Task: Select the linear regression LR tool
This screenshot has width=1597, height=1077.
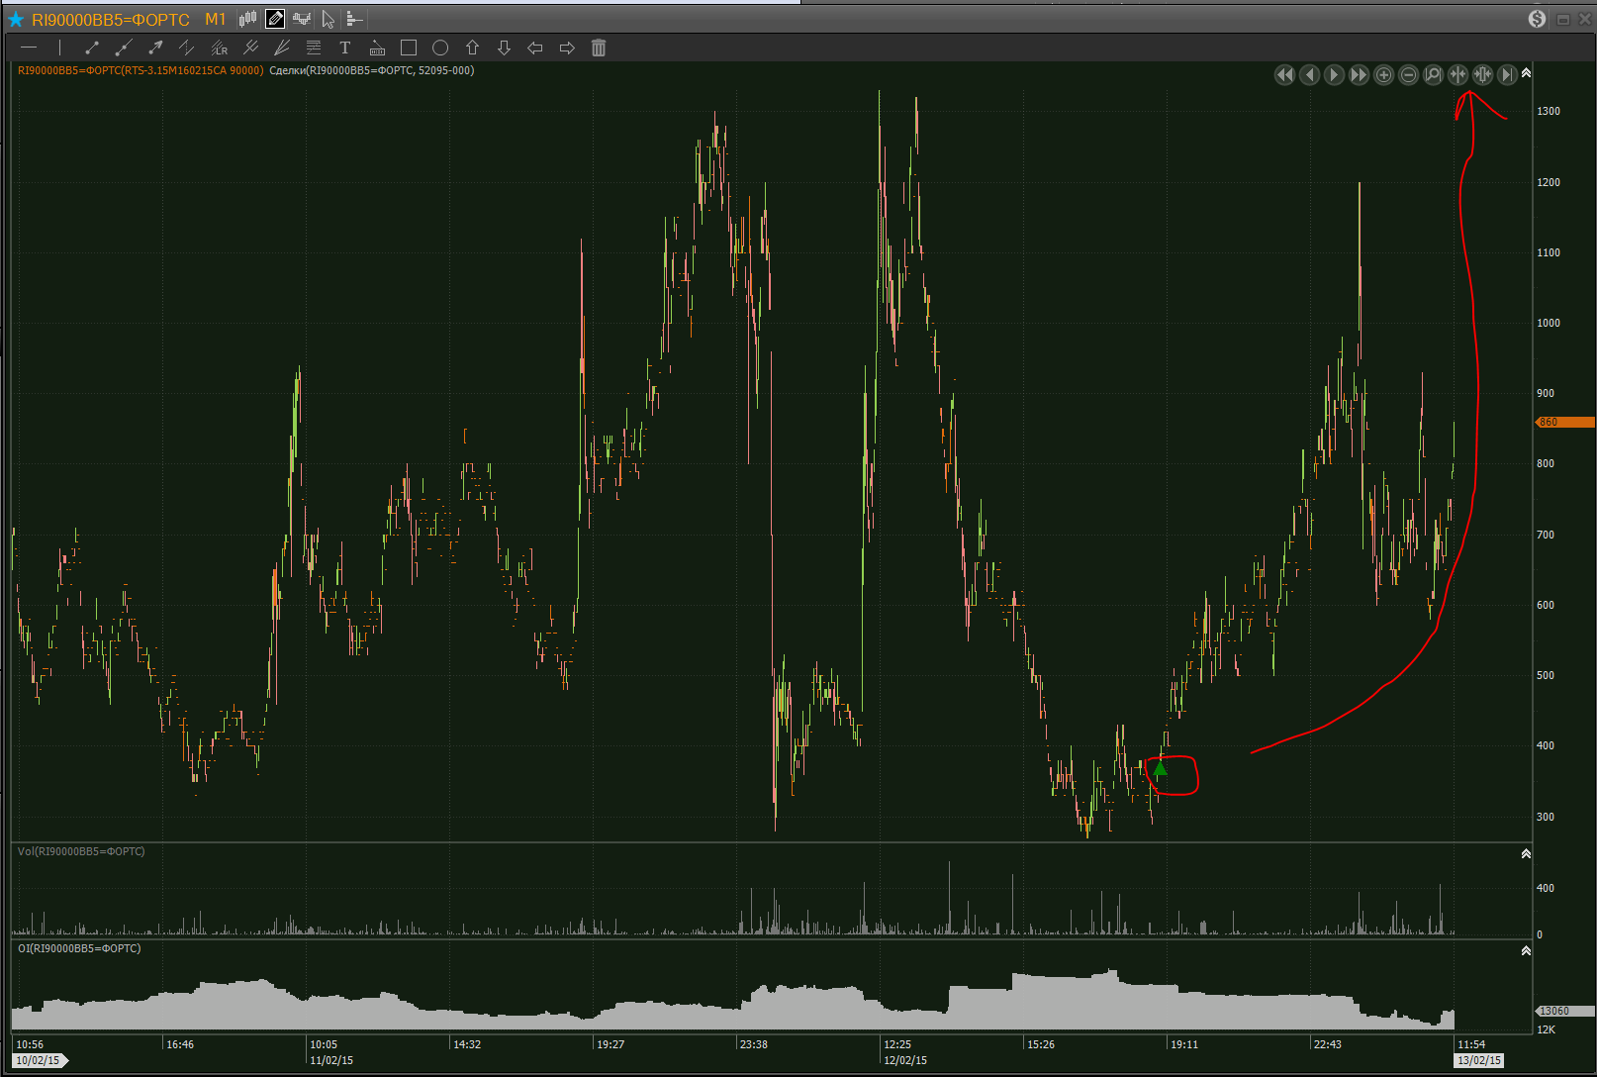Action: pos(219,48)
